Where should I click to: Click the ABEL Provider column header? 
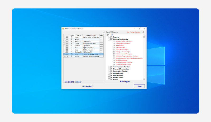[x=91, y=35]
